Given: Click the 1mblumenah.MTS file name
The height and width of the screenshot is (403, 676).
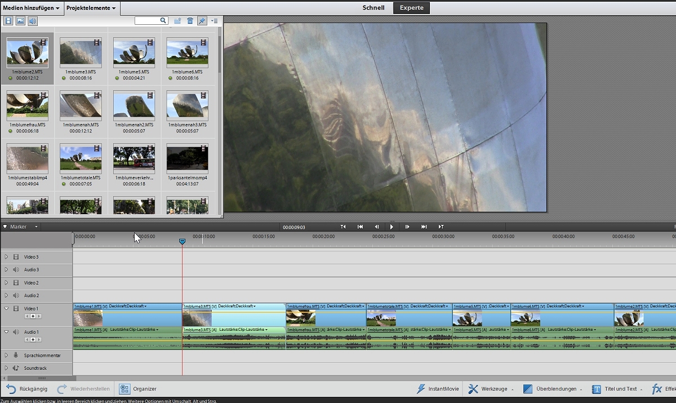Looking at the screenshot, I should (x=81, y=125).
